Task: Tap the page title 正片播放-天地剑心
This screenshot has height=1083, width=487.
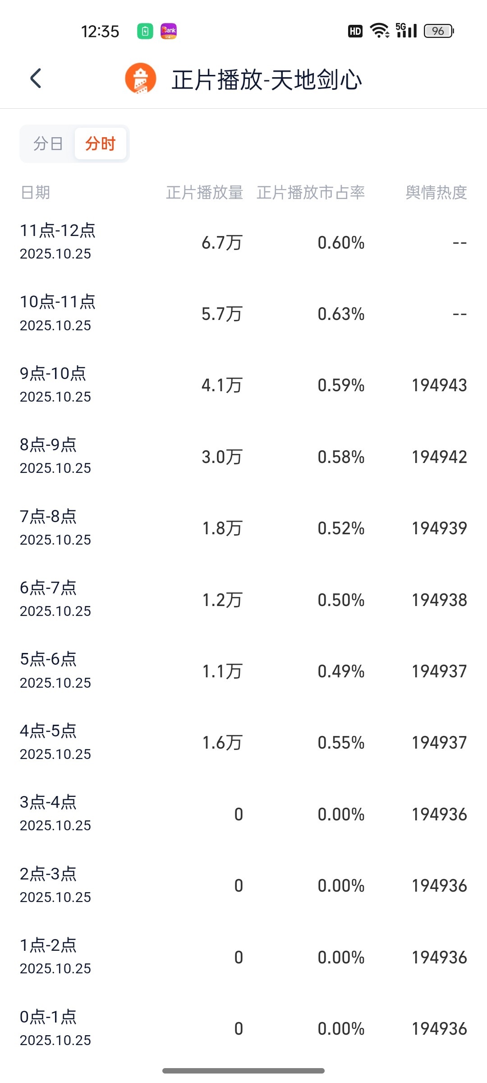Action: tap(266, 79)
